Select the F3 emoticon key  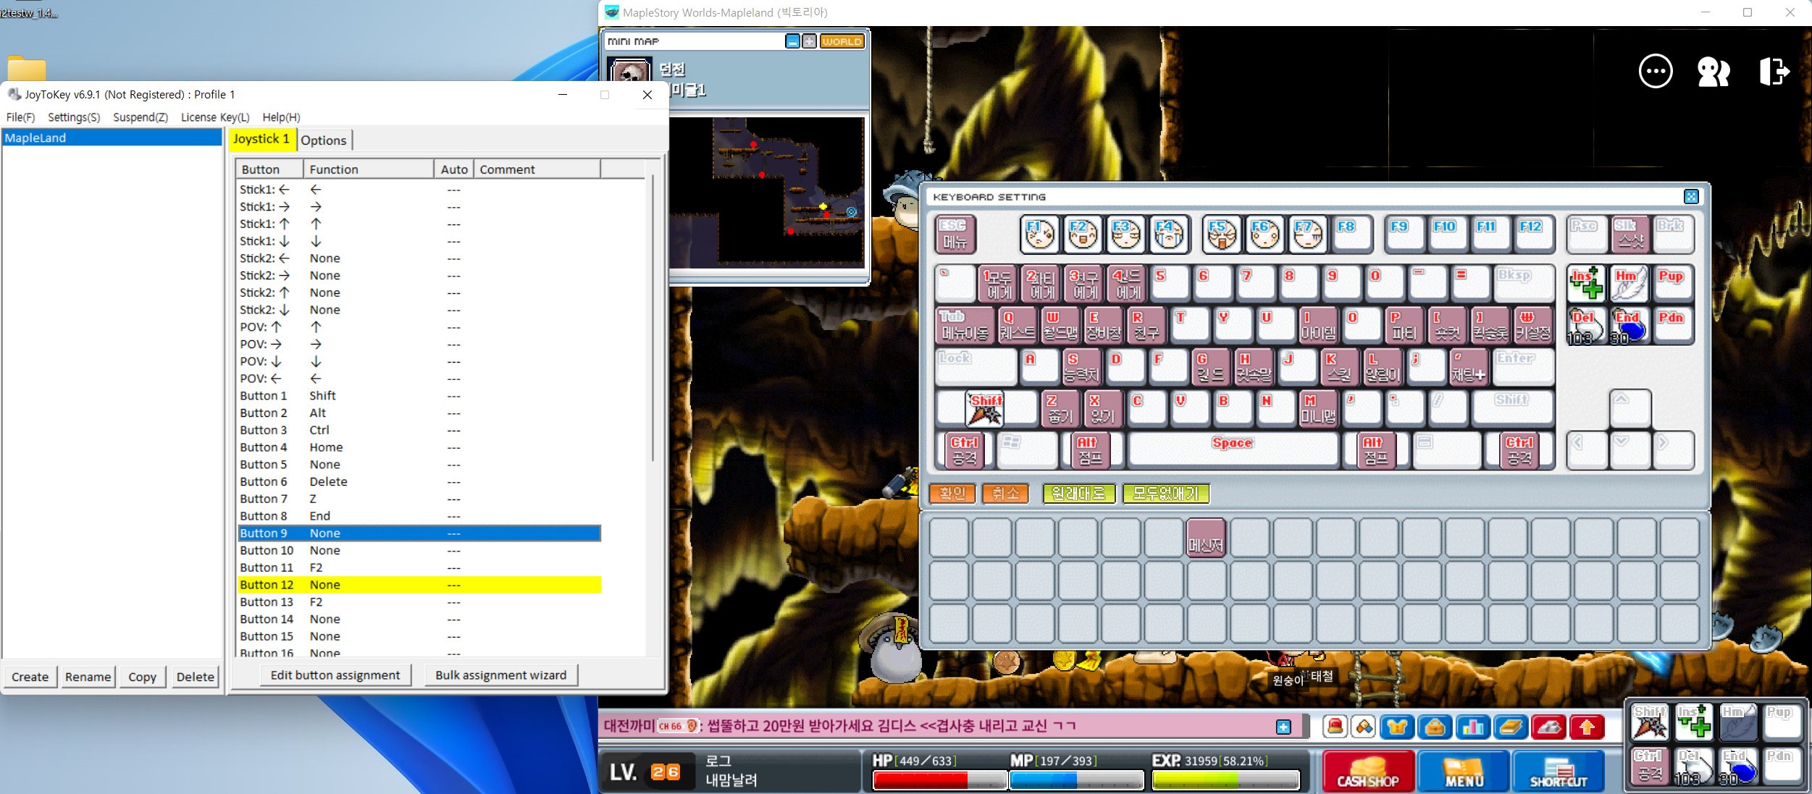1125,235
